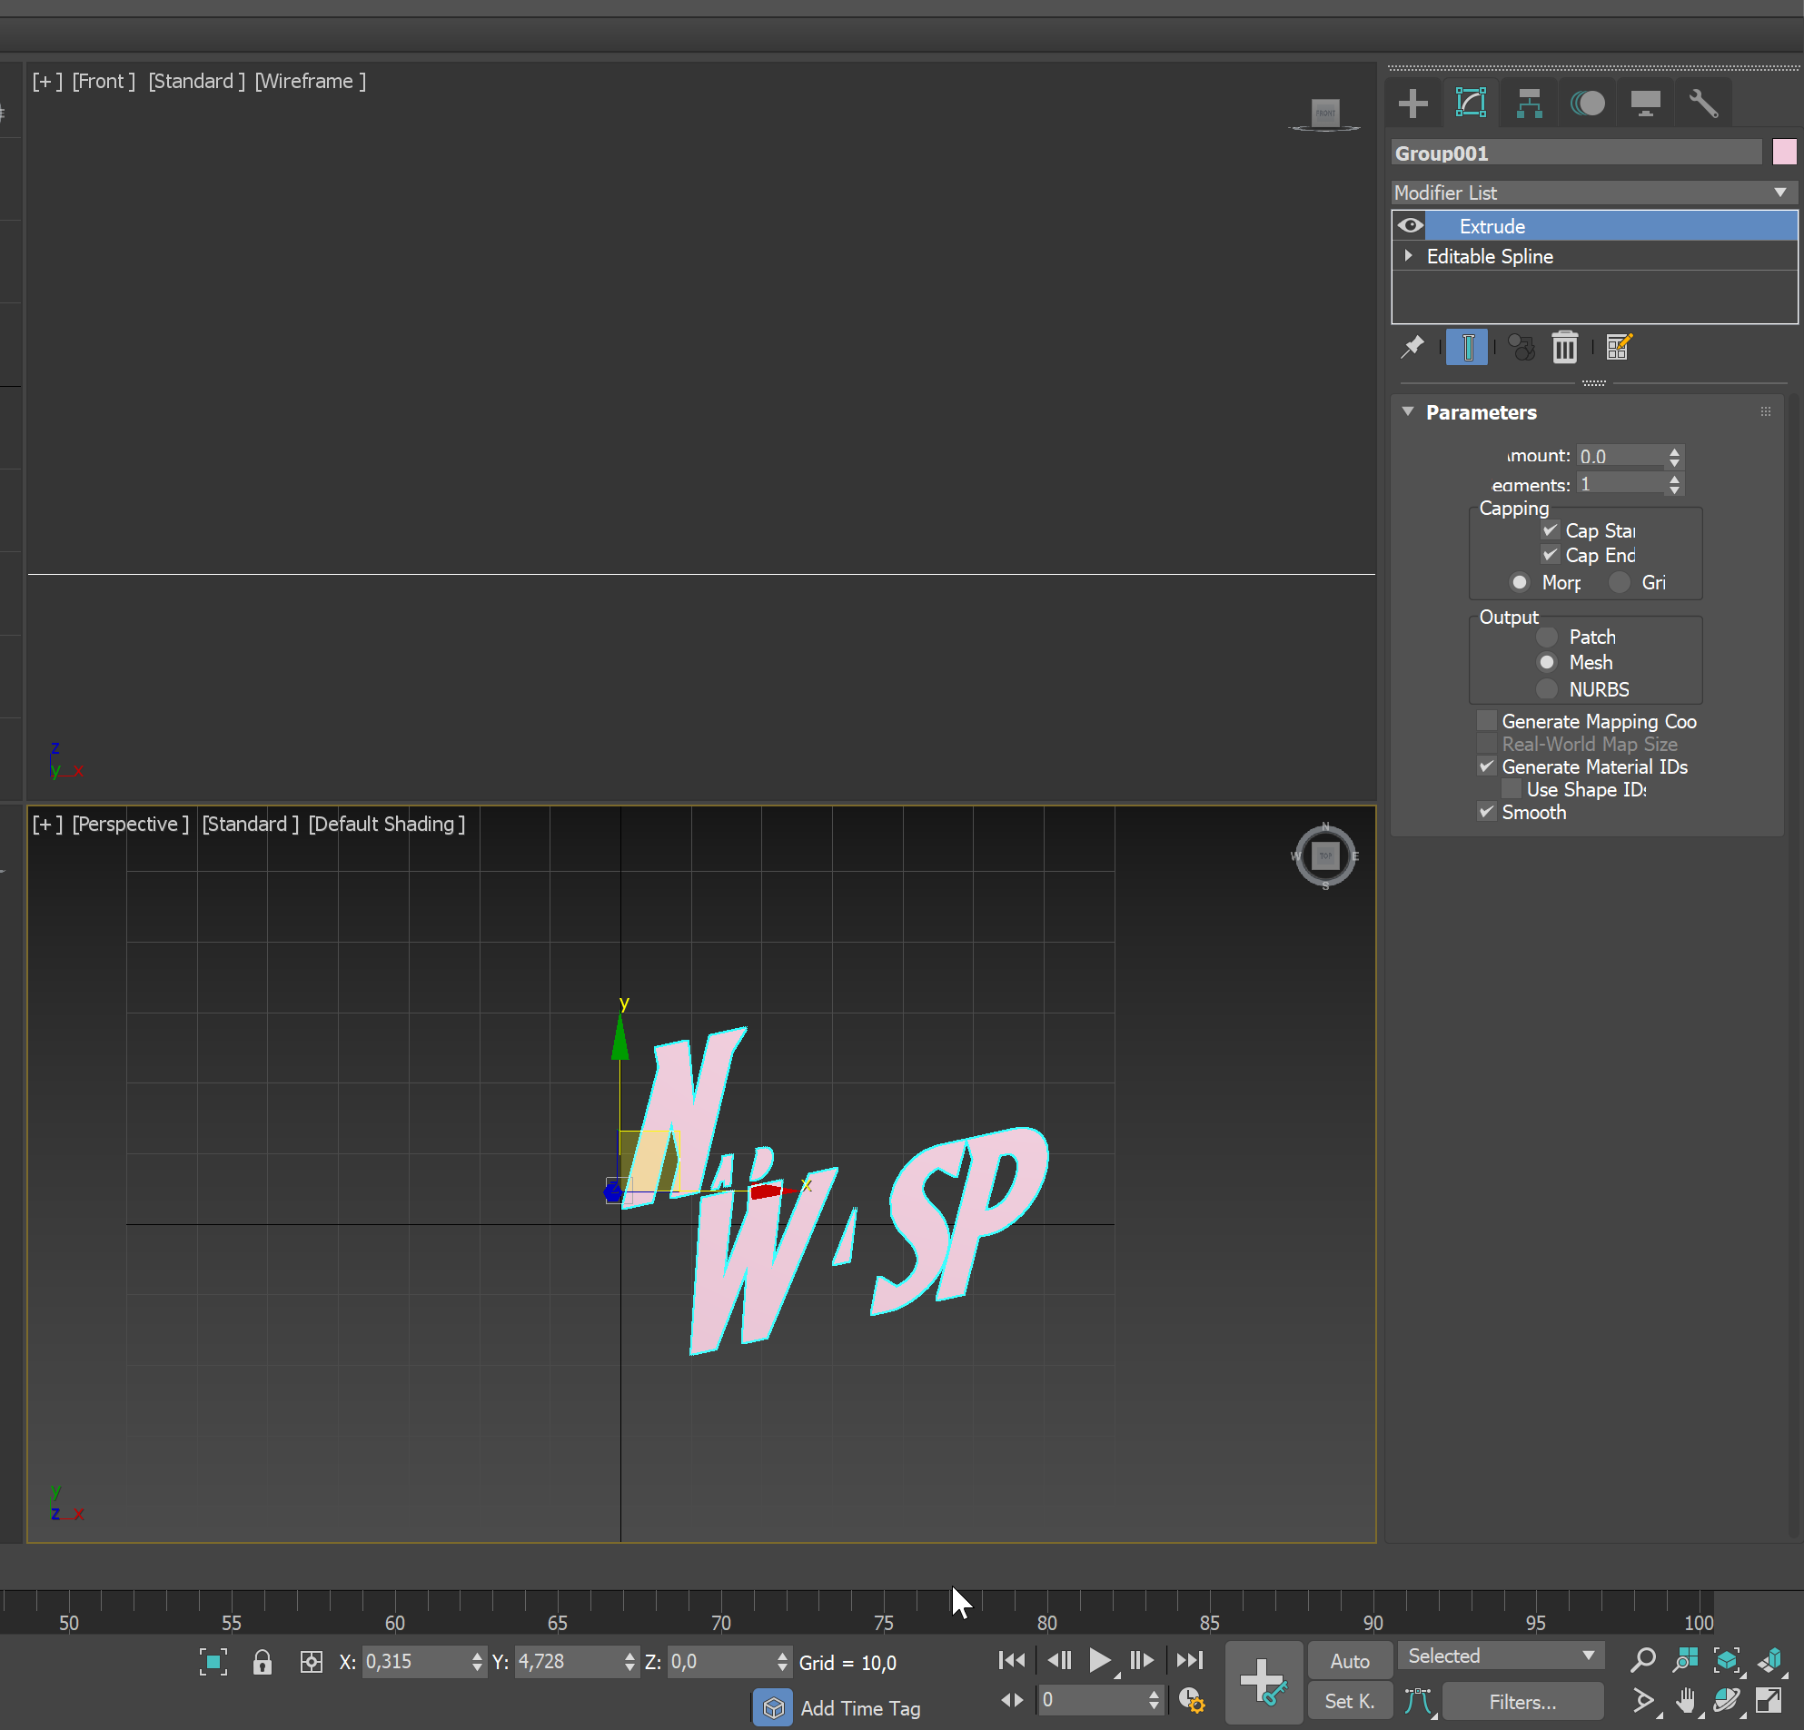Click Zoom Extents icon
Viewport: 1804px width, 1730px height.
1727,1661
